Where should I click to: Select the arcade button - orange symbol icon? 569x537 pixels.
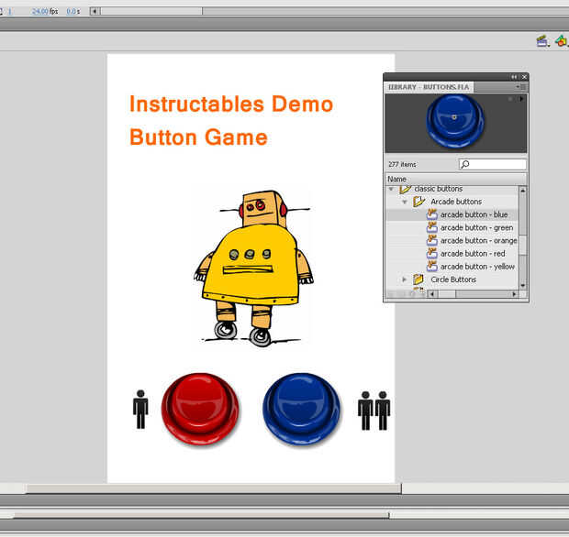[432, 241]
